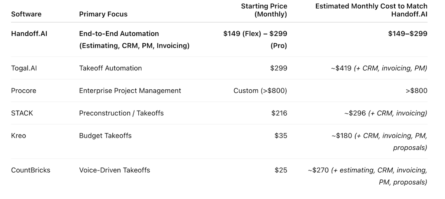Screen dimensions: 445x199
Task: Click the Software column header
Action: coord(26,14)
